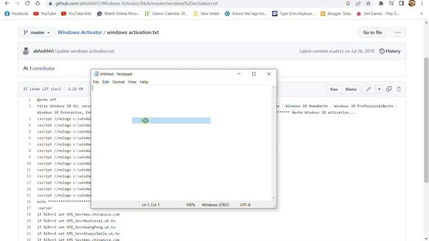429x241 pixels.
Task: View the raw file with Raw button
Action: pos(334,89)
